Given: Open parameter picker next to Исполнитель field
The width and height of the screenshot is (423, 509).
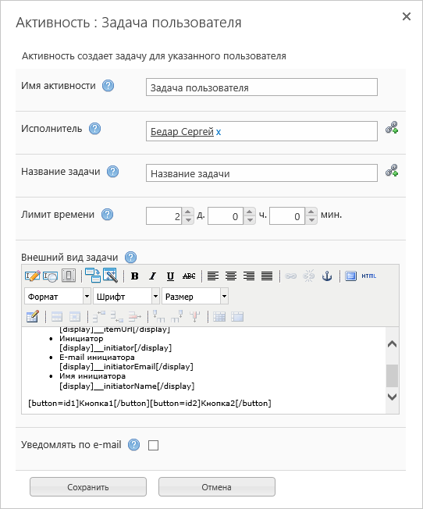Looking at the screenshot, I should (x=392, y=127).
